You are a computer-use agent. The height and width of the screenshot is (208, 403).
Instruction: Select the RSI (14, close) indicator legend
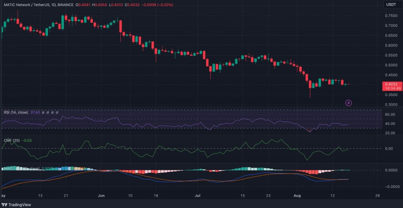pyautogui.click(x=16, y=112)
